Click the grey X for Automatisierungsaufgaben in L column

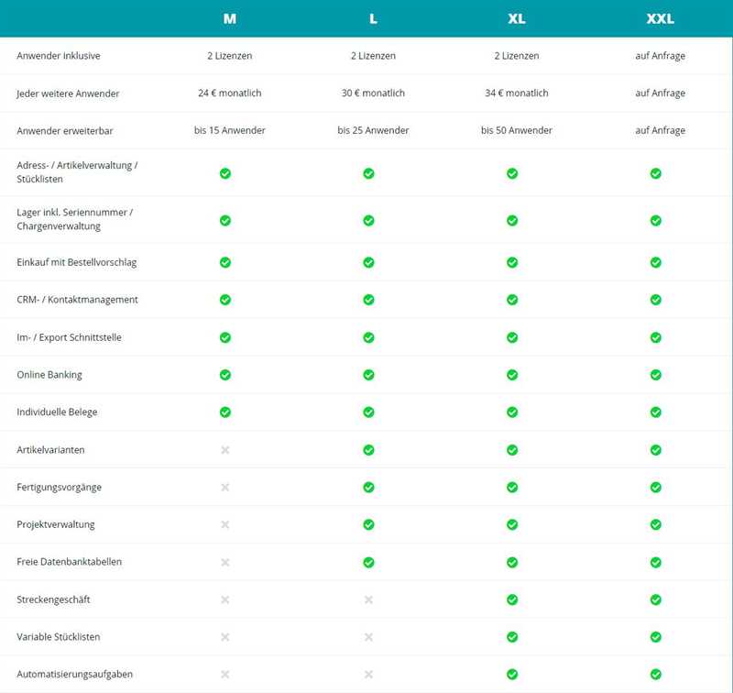tap(368, 675)
